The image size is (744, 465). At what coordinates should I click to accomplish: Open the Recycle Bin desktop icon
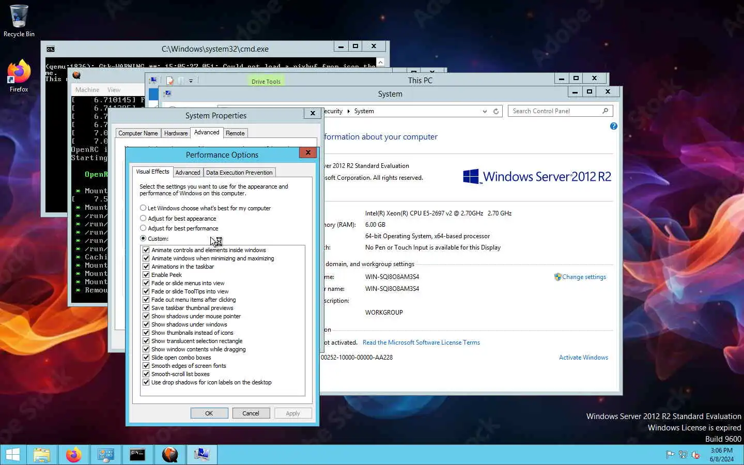pos(19,21)
